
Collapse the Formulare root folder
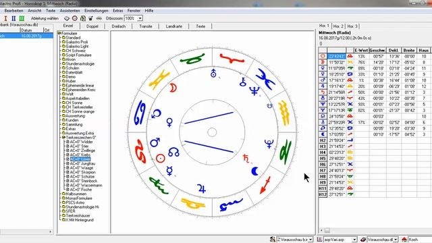pyautogui.click(x=59, y=33)
